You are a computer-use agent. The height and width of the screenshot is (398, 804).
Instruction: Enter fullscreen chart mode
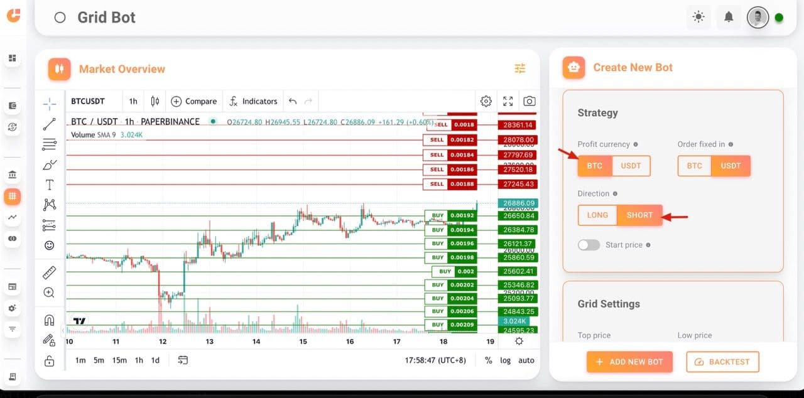(x=508, y=101)
